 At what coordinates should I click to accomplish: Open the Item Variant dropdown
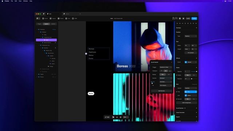[x=191, y=88]
